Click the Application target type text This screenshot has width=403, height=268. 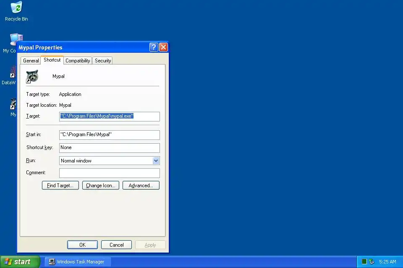pos(70,94)
